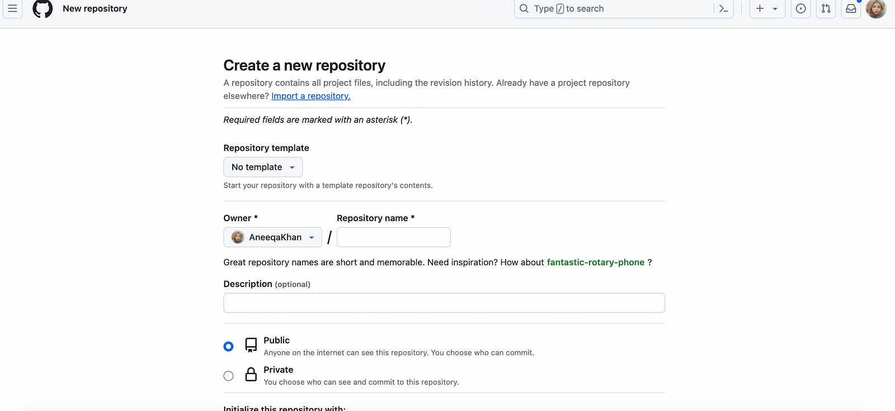
Task: Click the Create a new repository heading
Action: click(304, 65)
